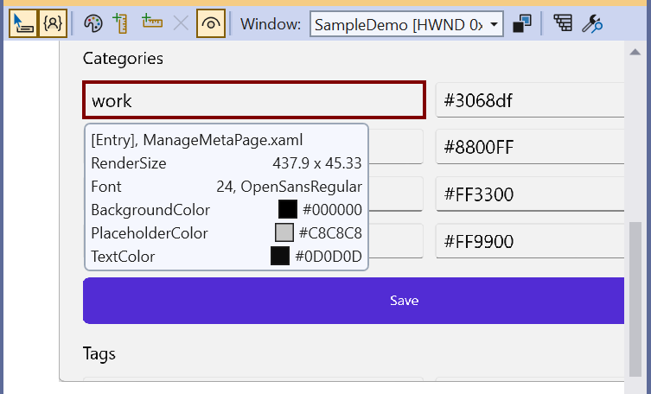The image size is (651, 394).
Task: Open the color palette tool
Action: point(93,24)
